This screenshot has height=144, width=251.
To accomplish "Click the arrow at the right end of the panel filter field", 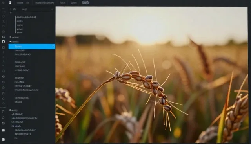I will click(52, 9).
